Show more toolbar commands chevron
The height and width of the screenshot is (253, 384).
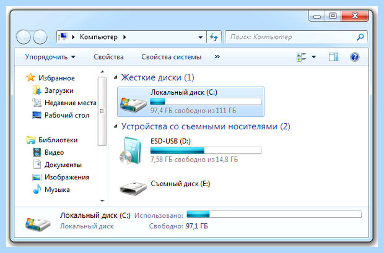coord(217,57)
